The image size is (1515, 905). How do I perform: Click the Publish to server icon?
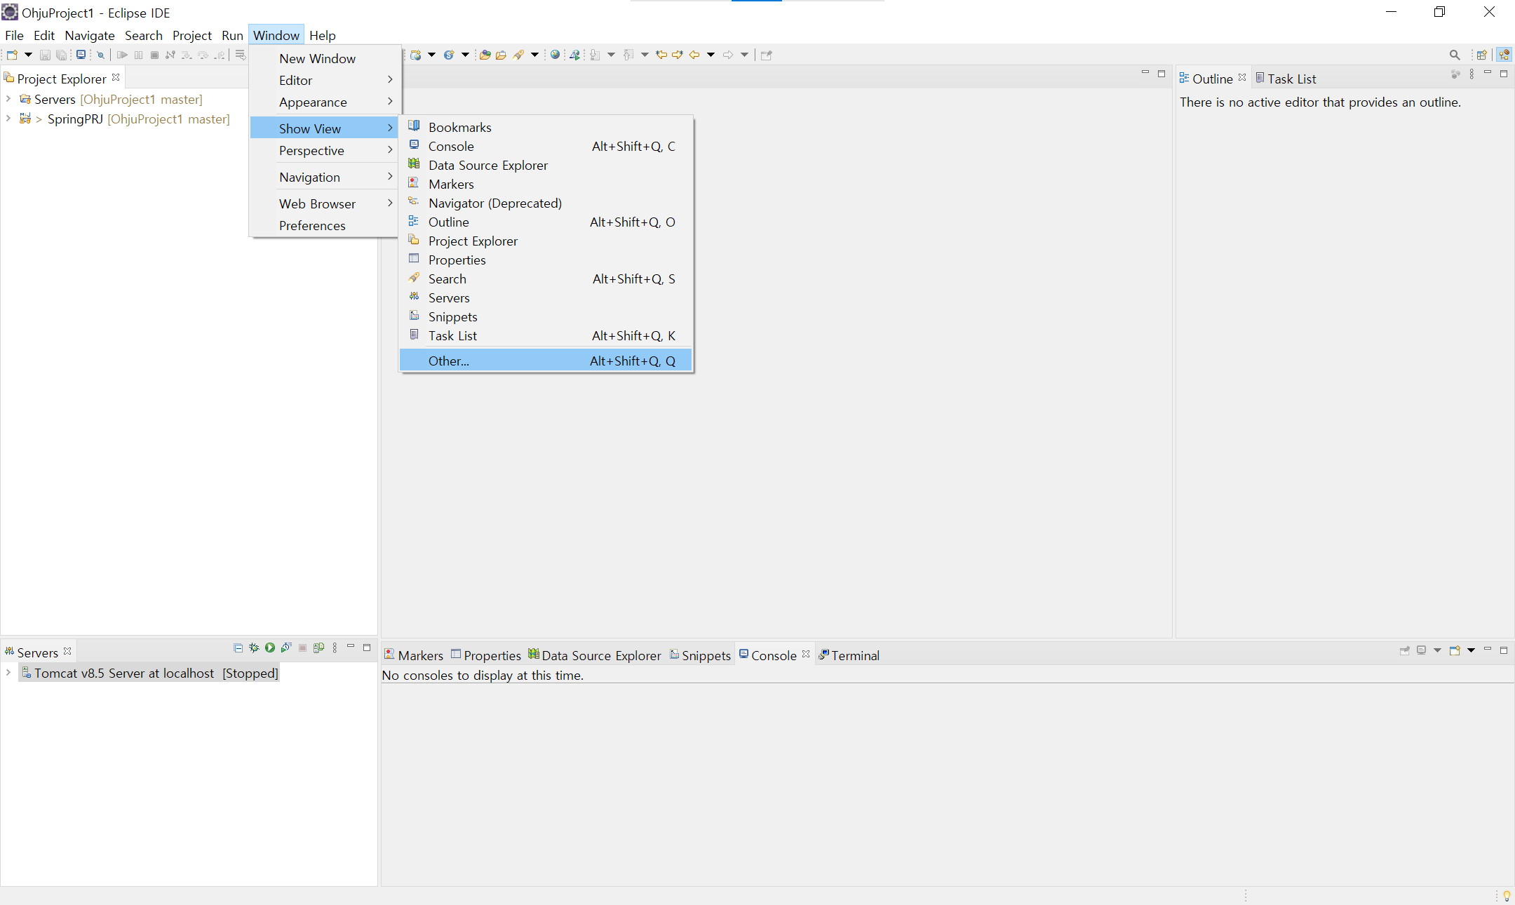point(318,648)
